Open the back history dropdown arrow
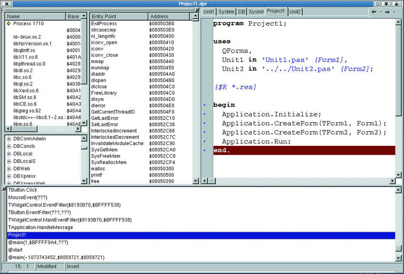Image resolution: width=404 pixels, height=274 pixels. click(380, 12)
